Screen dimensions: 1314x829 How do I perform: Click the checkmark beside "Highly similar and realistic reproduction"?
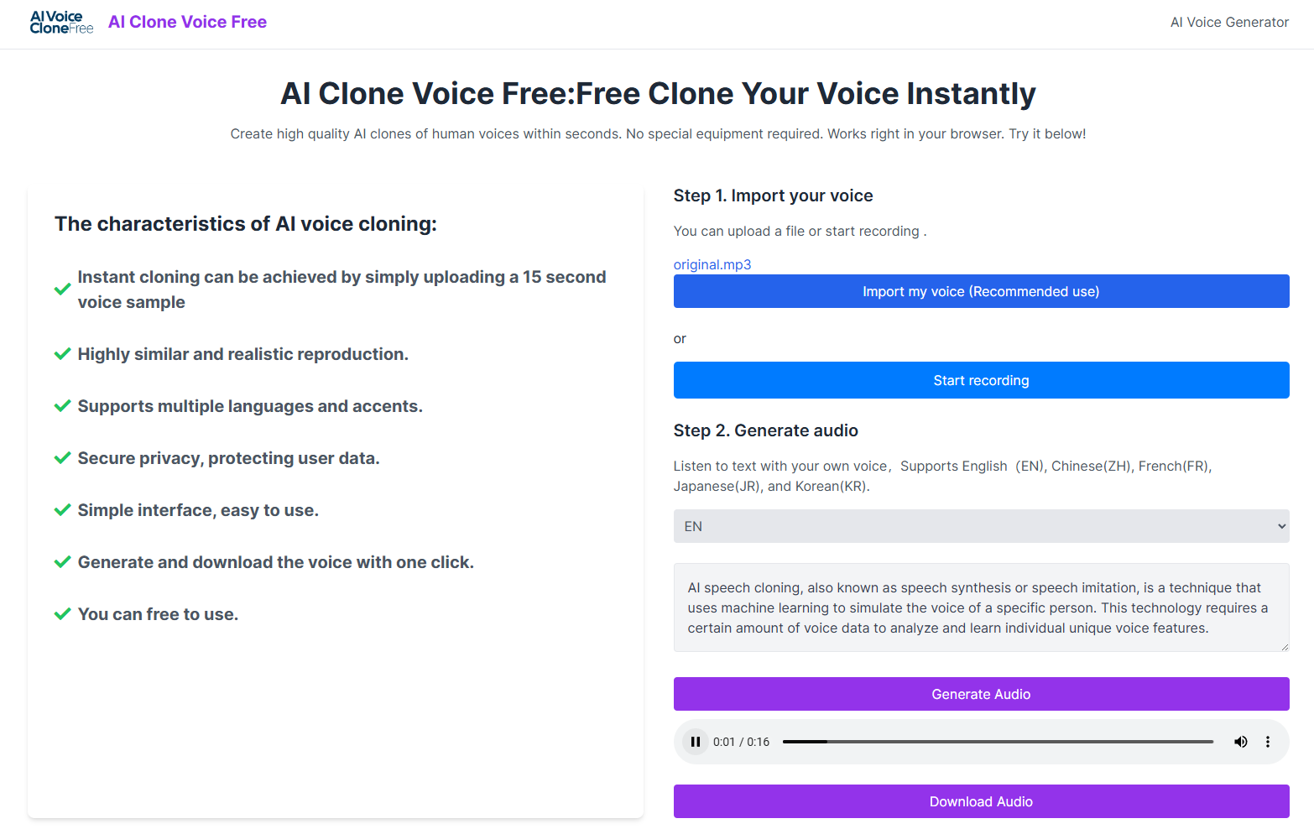point(62,353)
